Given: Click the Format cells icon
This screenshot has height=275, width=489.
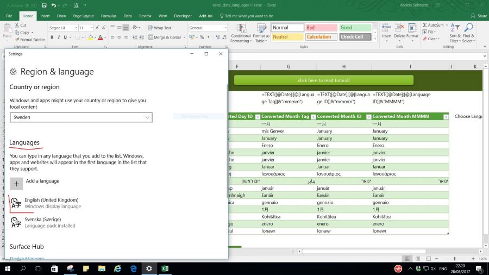Looking at the screenshot, I should (x=412, y=28).
